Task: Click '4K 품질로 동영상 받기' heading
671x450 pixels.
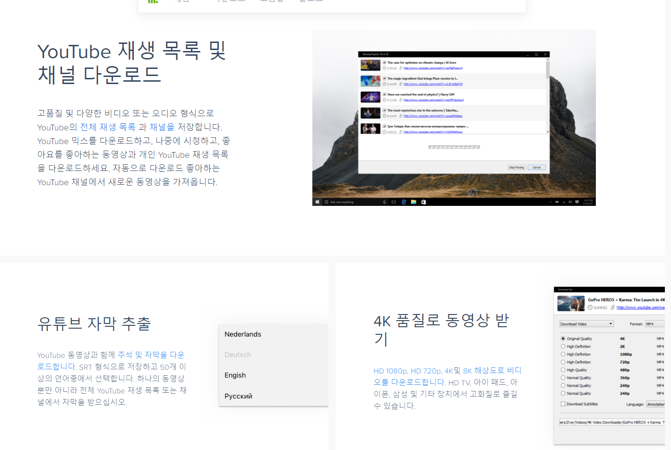Action: pos(441,330)
